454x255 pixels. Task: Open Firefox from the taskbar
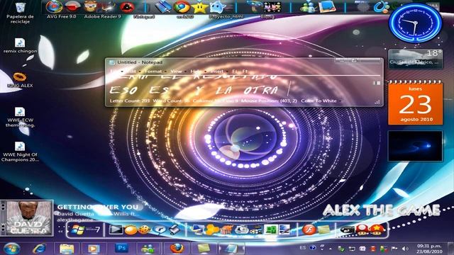[x=177, y=249]
